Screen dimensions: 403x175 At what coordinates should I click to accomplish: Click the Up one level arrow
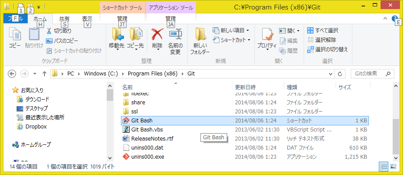coord(44,74)
